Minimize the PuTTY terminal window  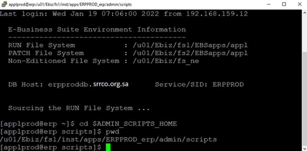265,5
